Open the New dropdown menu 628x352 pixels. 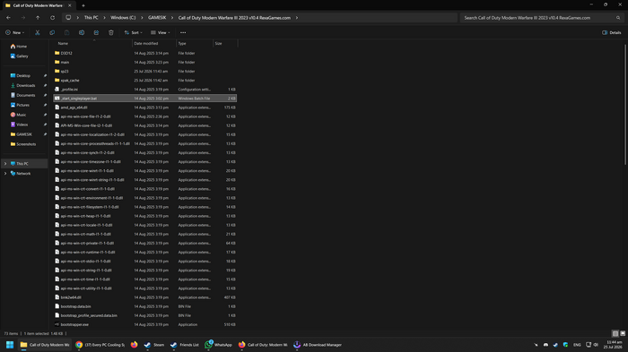[x=15, y=32]
